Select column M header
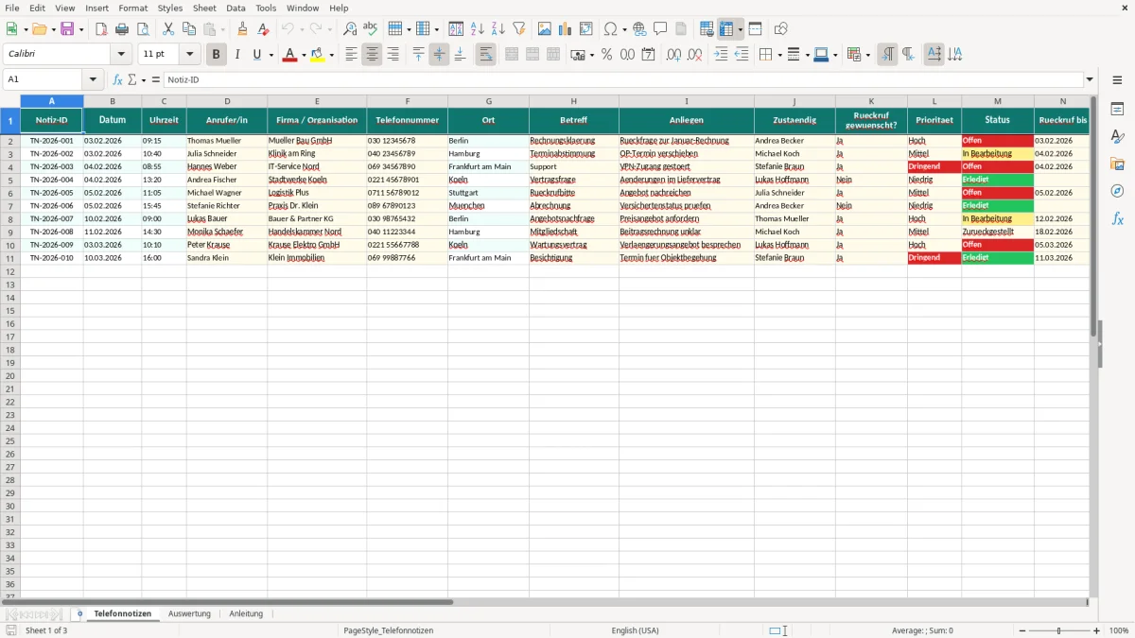The width and height of the screenshot is (1135, 638). [998, 101]
